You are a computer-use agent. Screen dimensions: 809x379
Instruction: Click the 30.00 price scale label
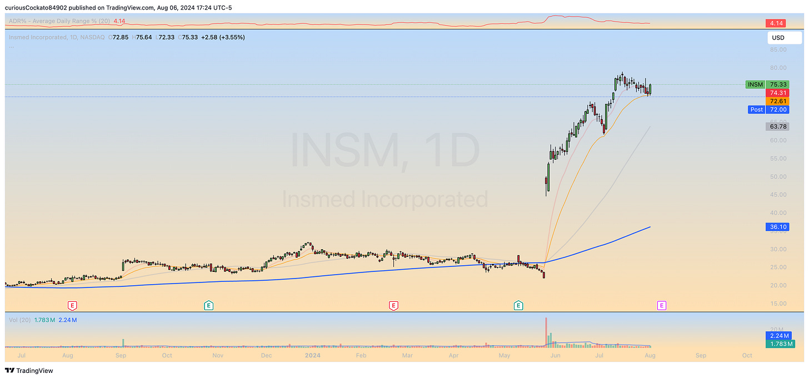[778, 249]
